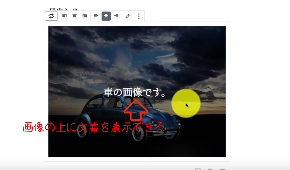
Task: Click the first block shortcut icon below cover
Action: [x=198, y=169]
